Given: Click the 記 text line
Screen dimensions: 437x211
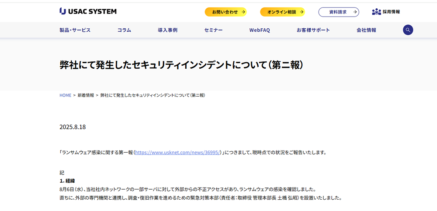Looking at the screenshot, I should [62, 172].
